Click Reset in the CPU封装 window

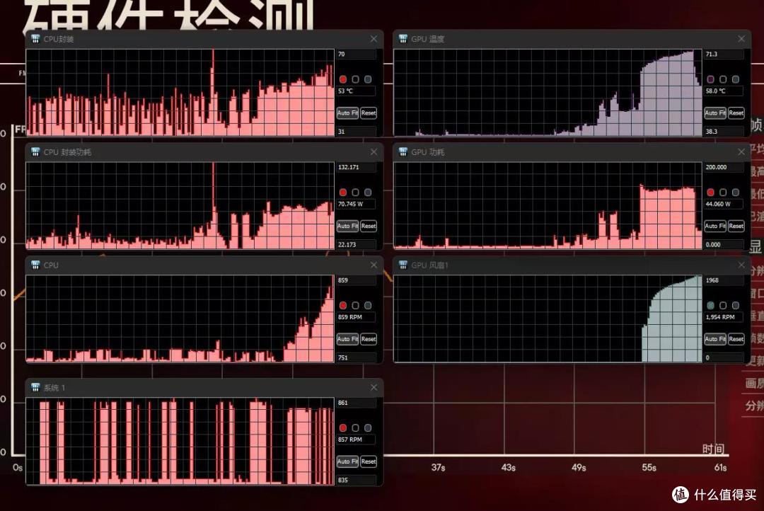click(369, 113)
